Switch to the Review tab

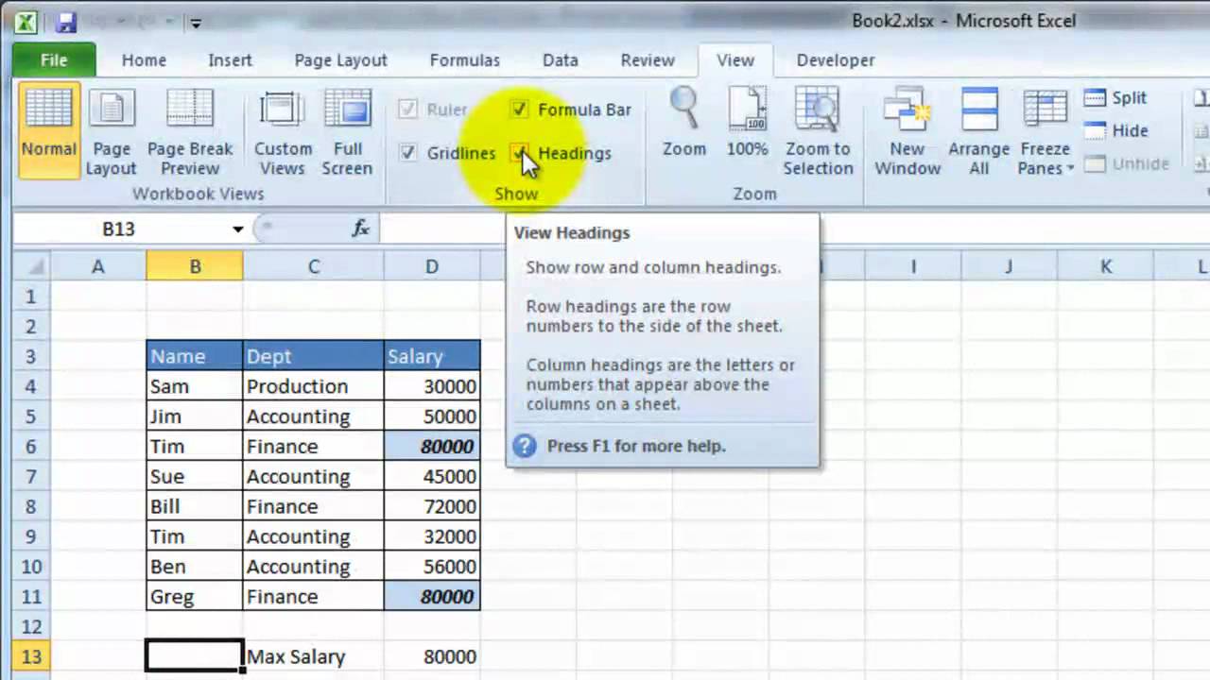[648, 59]
